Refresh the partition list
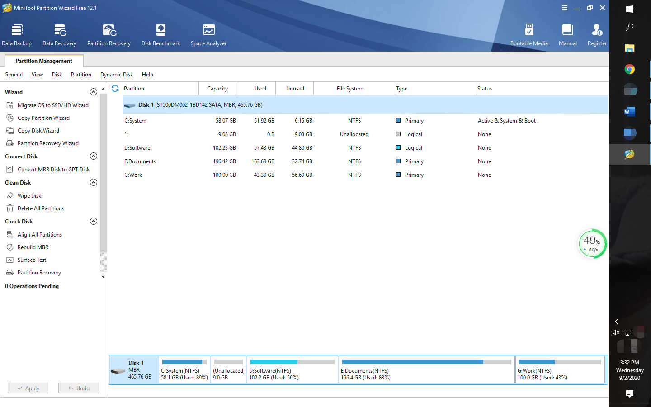 (115, 89)
